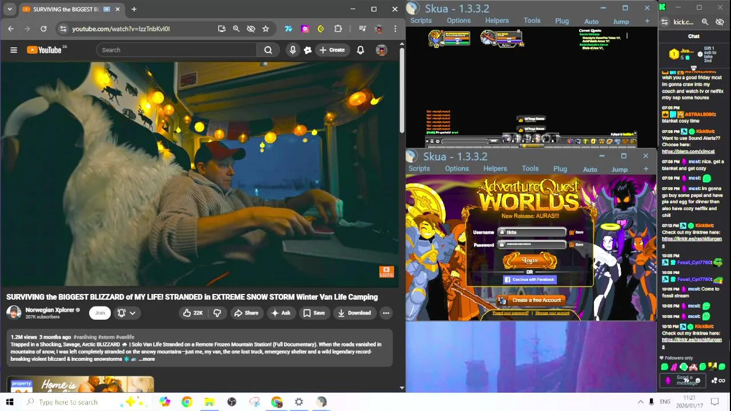Screen dimensions: 731x411
Task: Open emote picker in Kick chat message box
Action: click(x=698, y=381)
